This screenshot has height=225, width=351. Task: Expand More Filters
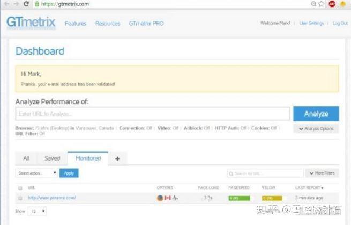[x=322, y=173]
